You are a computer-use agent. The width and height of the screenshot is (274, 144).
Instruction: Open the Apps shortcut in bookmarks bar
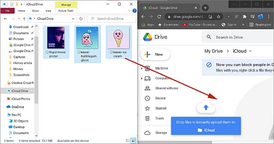coord(148,25)
